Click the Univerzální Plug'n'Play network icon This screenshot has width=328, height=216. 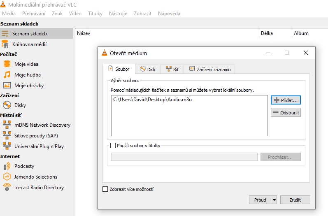coord(7,146)
